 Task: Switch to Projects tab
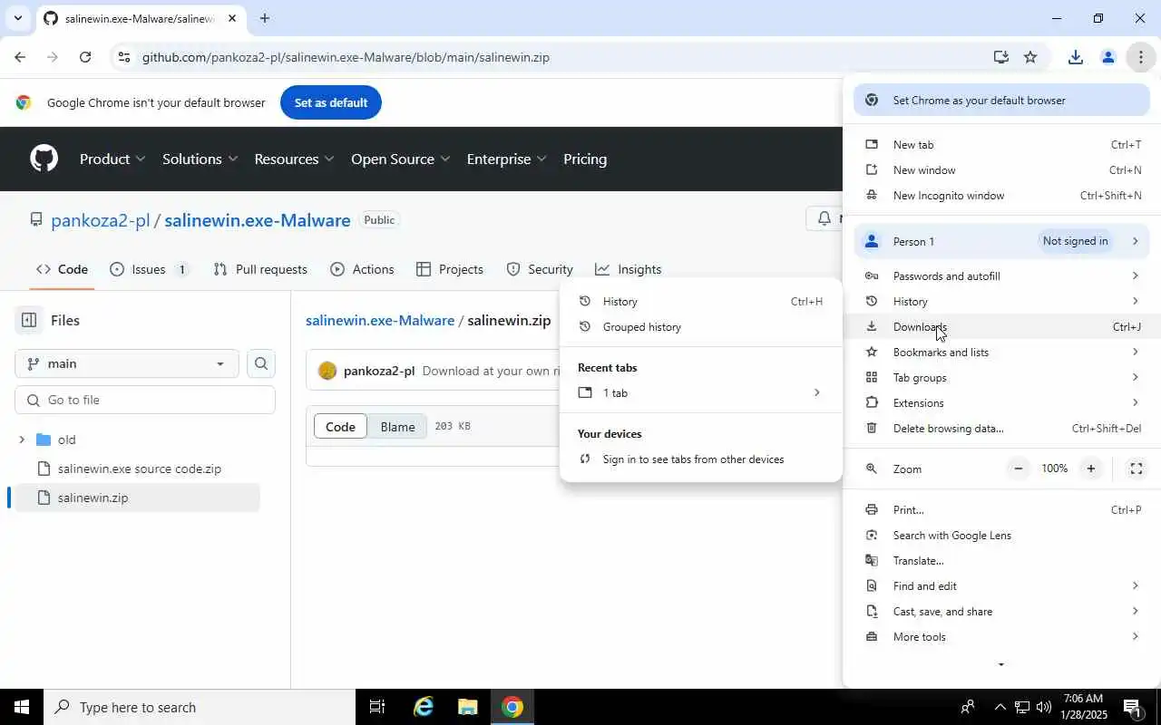click(x=450, y=269)
